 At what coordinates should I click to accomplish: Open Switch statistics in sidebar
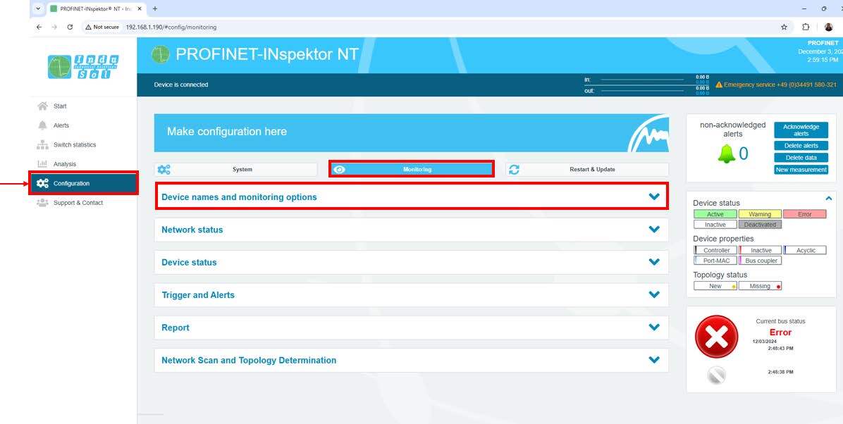(75, 144)
